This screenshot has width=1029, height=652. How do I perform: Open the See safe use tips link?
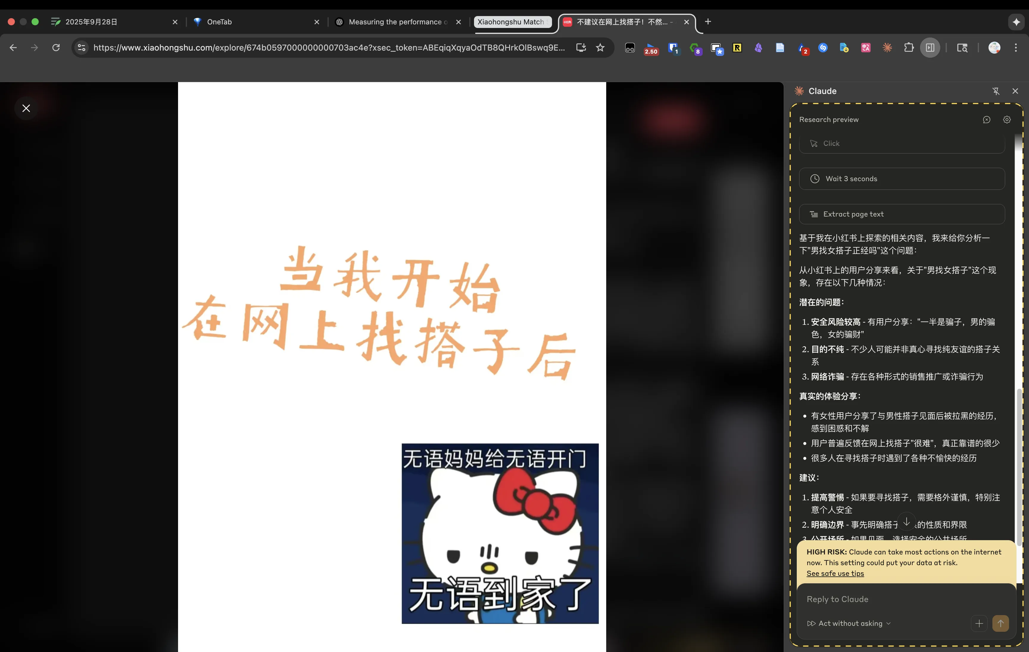tap(835, 573)
